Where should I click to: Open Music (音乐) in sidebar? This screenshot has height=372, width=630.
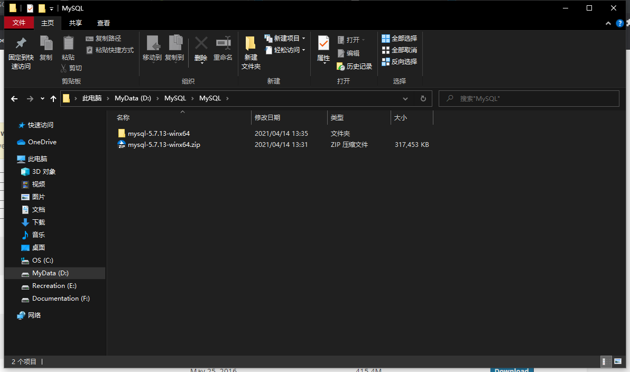coord(38,235)
